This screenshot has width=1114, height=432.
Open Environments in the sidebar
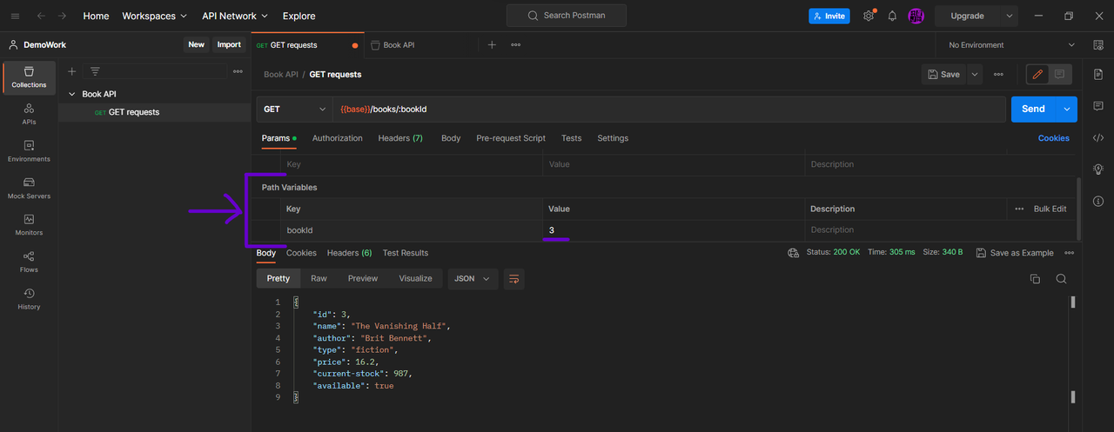(29, 151)
